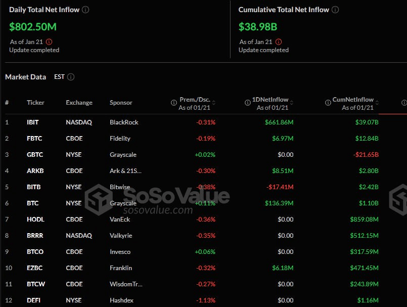This screenshot has width=407, height=307.
Task: Click info icon beside Daily Total Net Inflow
Action: click(85, 10)
